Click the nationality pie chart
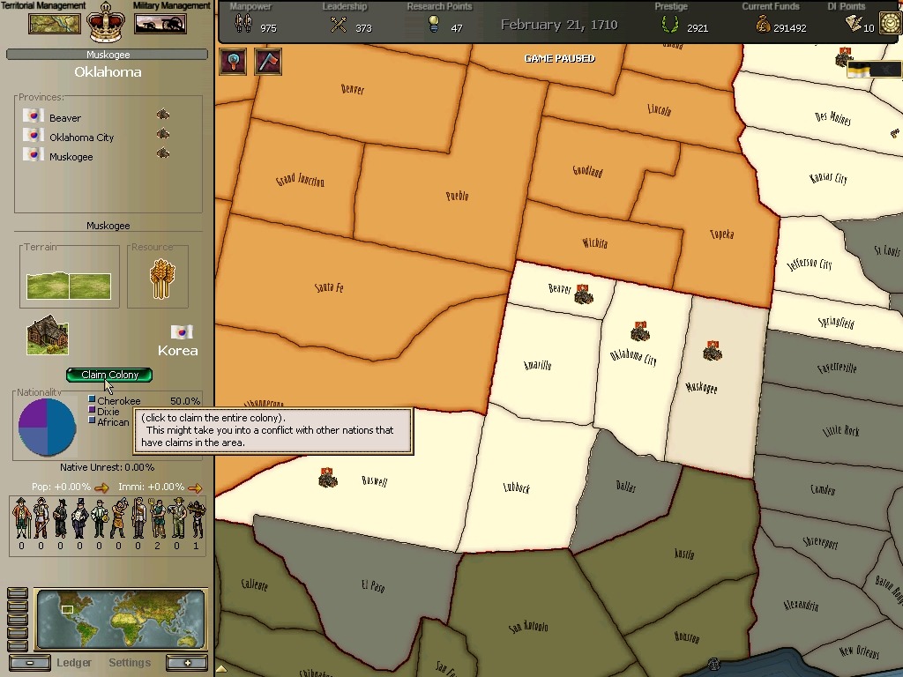This screenshot has width=903, height=677. (48, 428)
